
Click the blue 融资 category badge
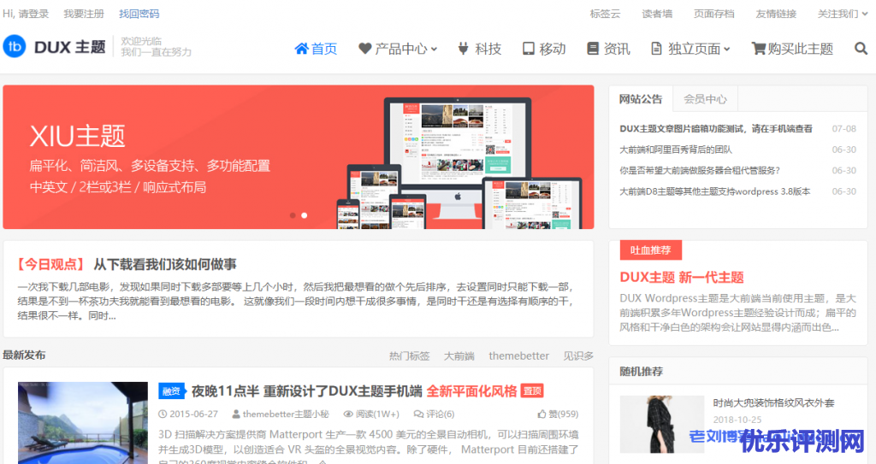coord(171,391)
